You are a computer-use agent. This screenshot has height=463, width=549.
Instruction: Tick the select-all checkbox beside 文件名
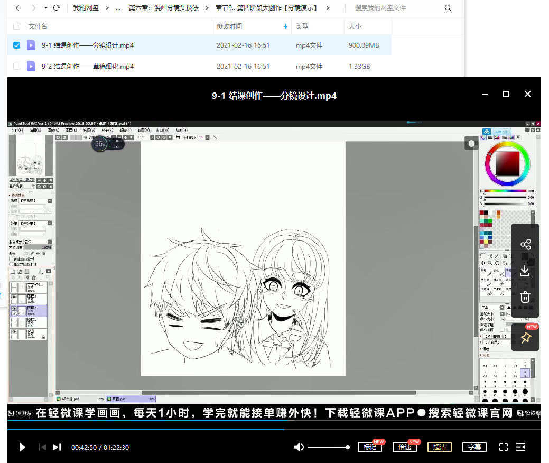pos(17,26)
